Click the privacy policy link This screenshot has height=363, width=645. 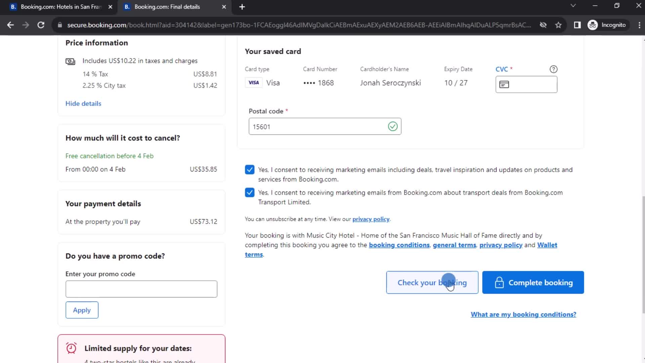click(x=371, y=219)
